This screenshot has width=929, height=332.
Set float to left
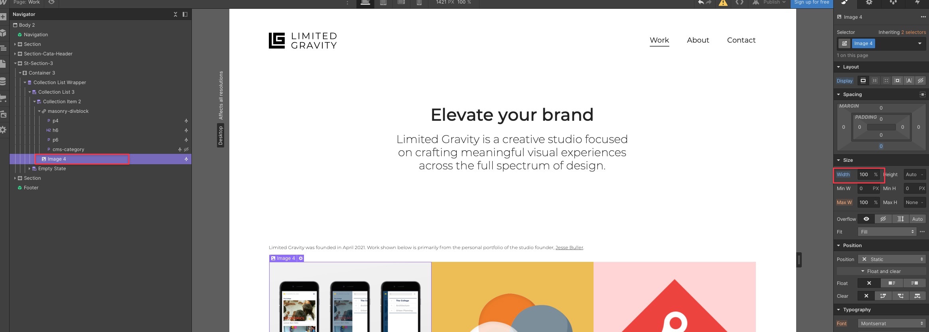tap(892, 283)
